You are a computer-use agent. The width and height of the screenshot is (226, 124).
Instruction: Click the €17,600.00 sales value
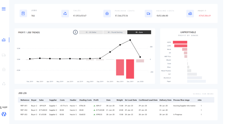43,110
